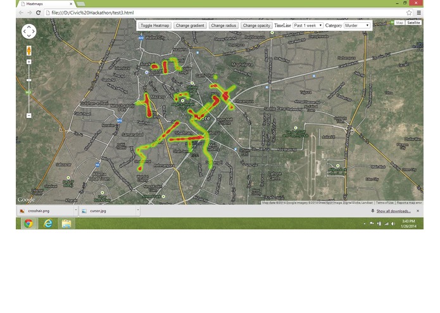The width and height of the screenshot is (440, 313).
Task: Bookmark page using the star icon
Action: click(409, 13)
